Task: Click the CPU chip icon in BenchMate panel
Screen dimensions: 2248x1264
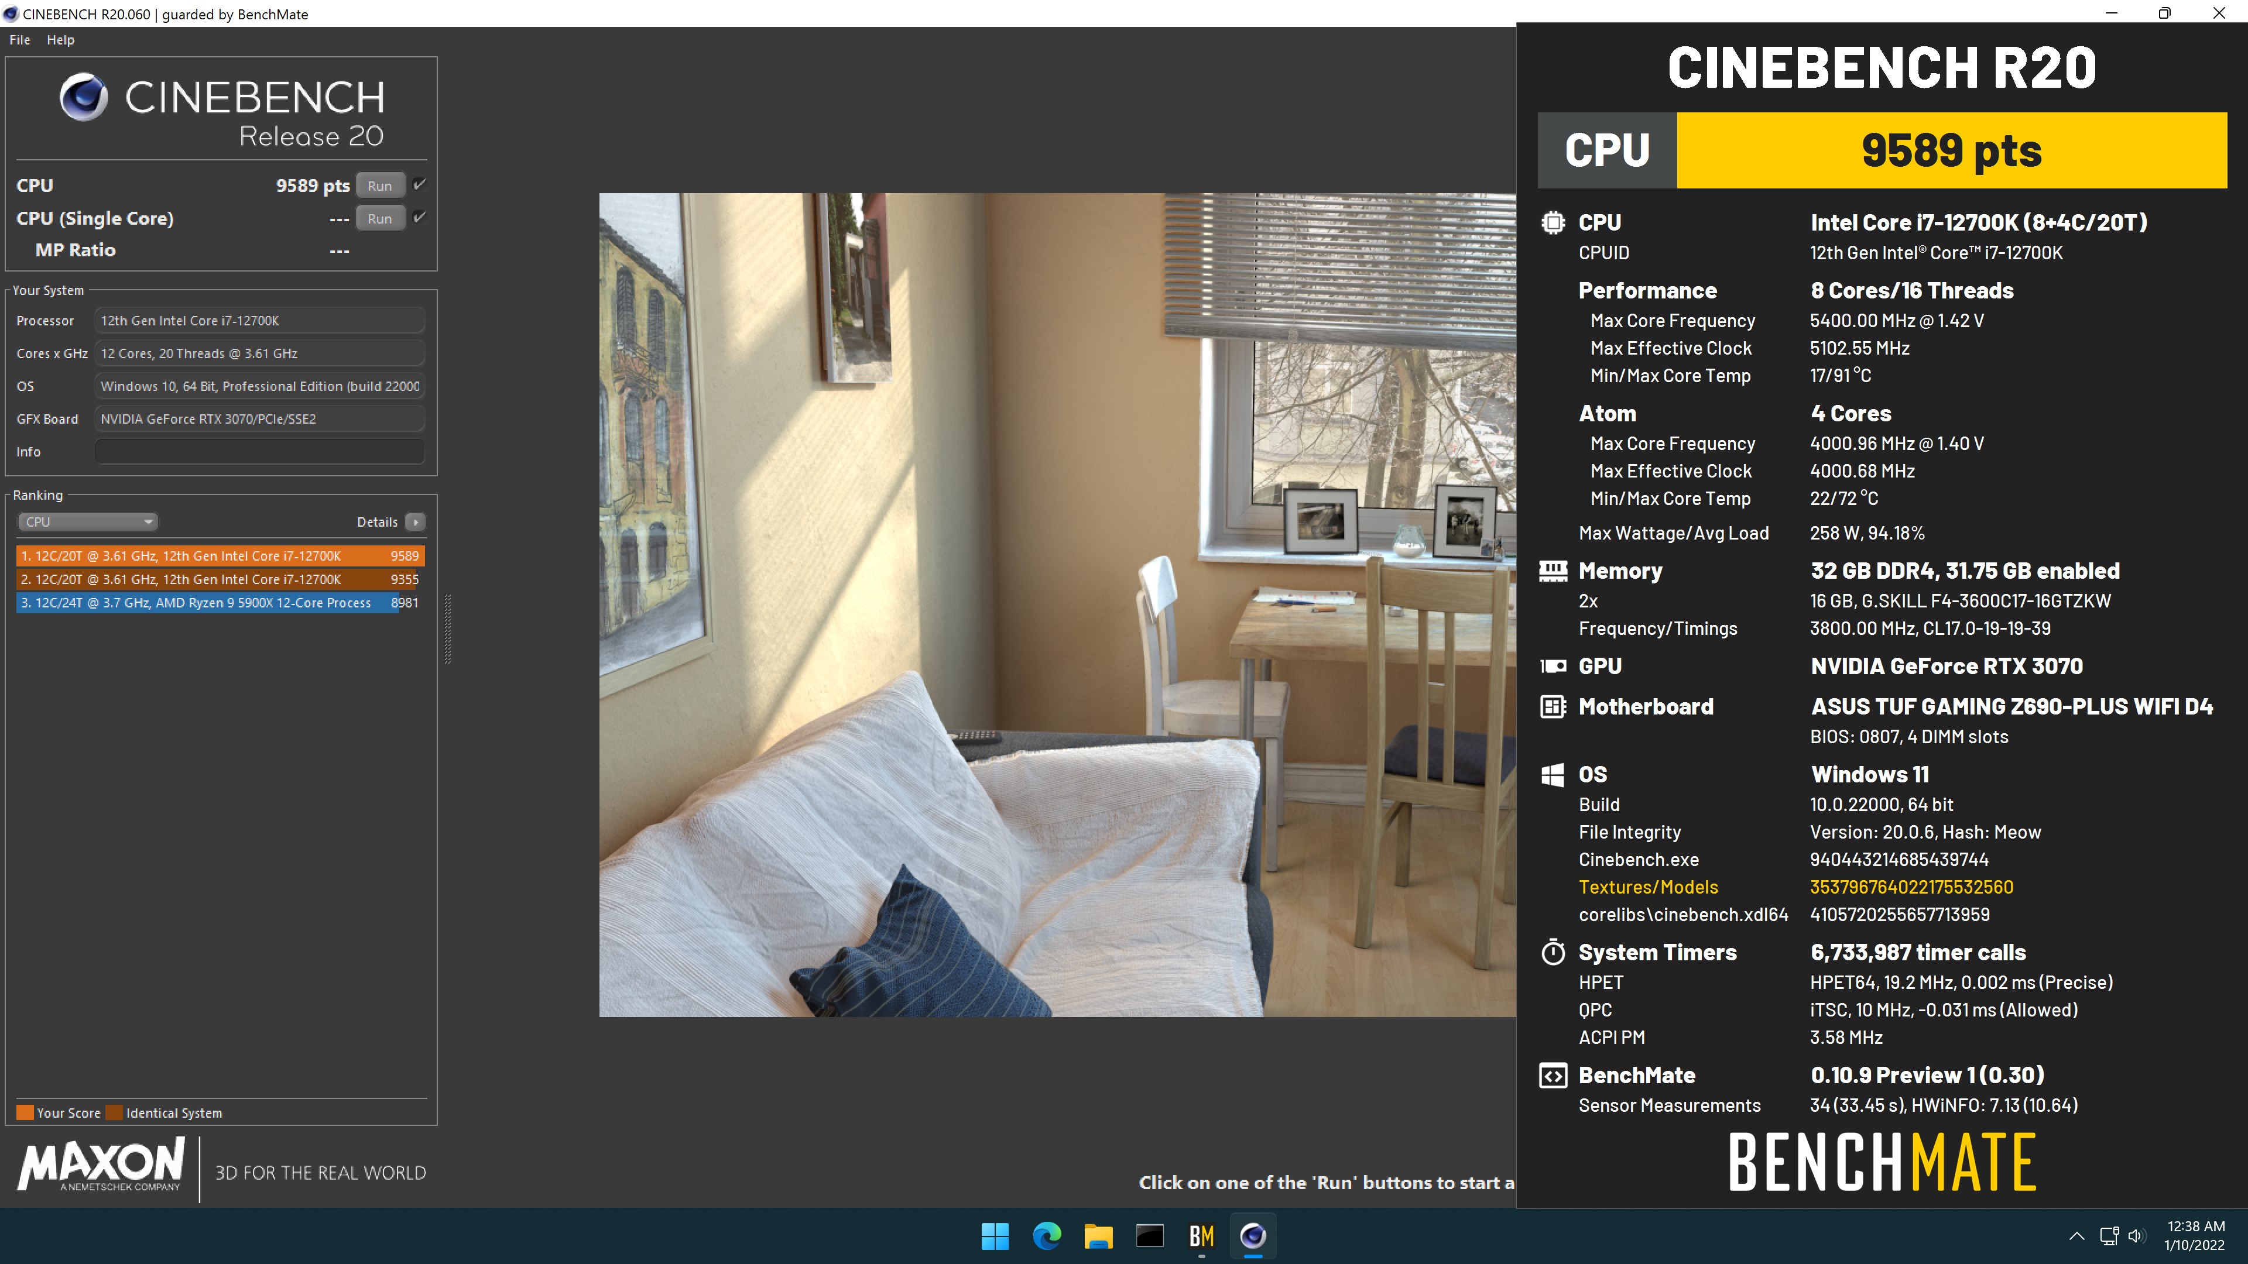Action: pos(1553,222)
